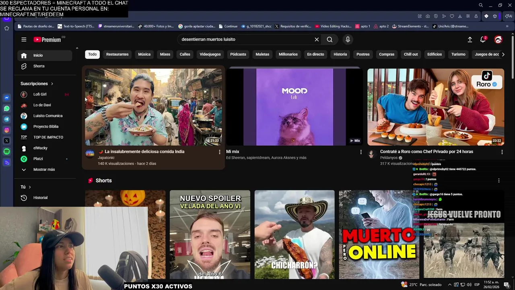This screenshot has height=290, width=515.
Task: Click the magnifier search button
Action: 330,39
